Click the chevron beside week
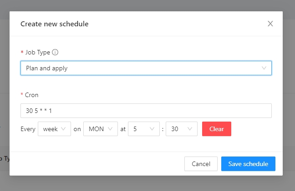Screen dimensions: 295x191 click(63, 129)
